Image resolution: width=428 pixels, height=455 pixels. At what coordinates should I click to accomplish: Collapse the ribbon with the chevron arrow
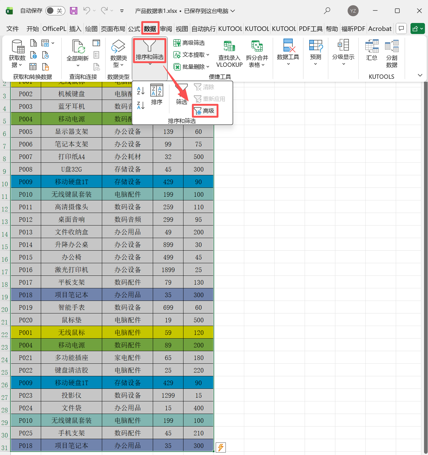(420, 75)
